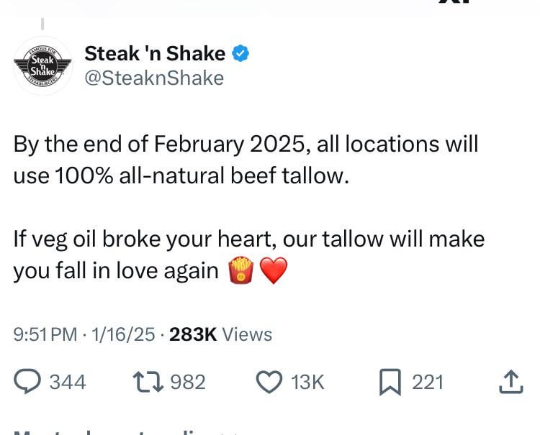The width and height of the screenshot is (540, 435).
Task: Click the Steak 'n Shake display name
Action: 155,53
